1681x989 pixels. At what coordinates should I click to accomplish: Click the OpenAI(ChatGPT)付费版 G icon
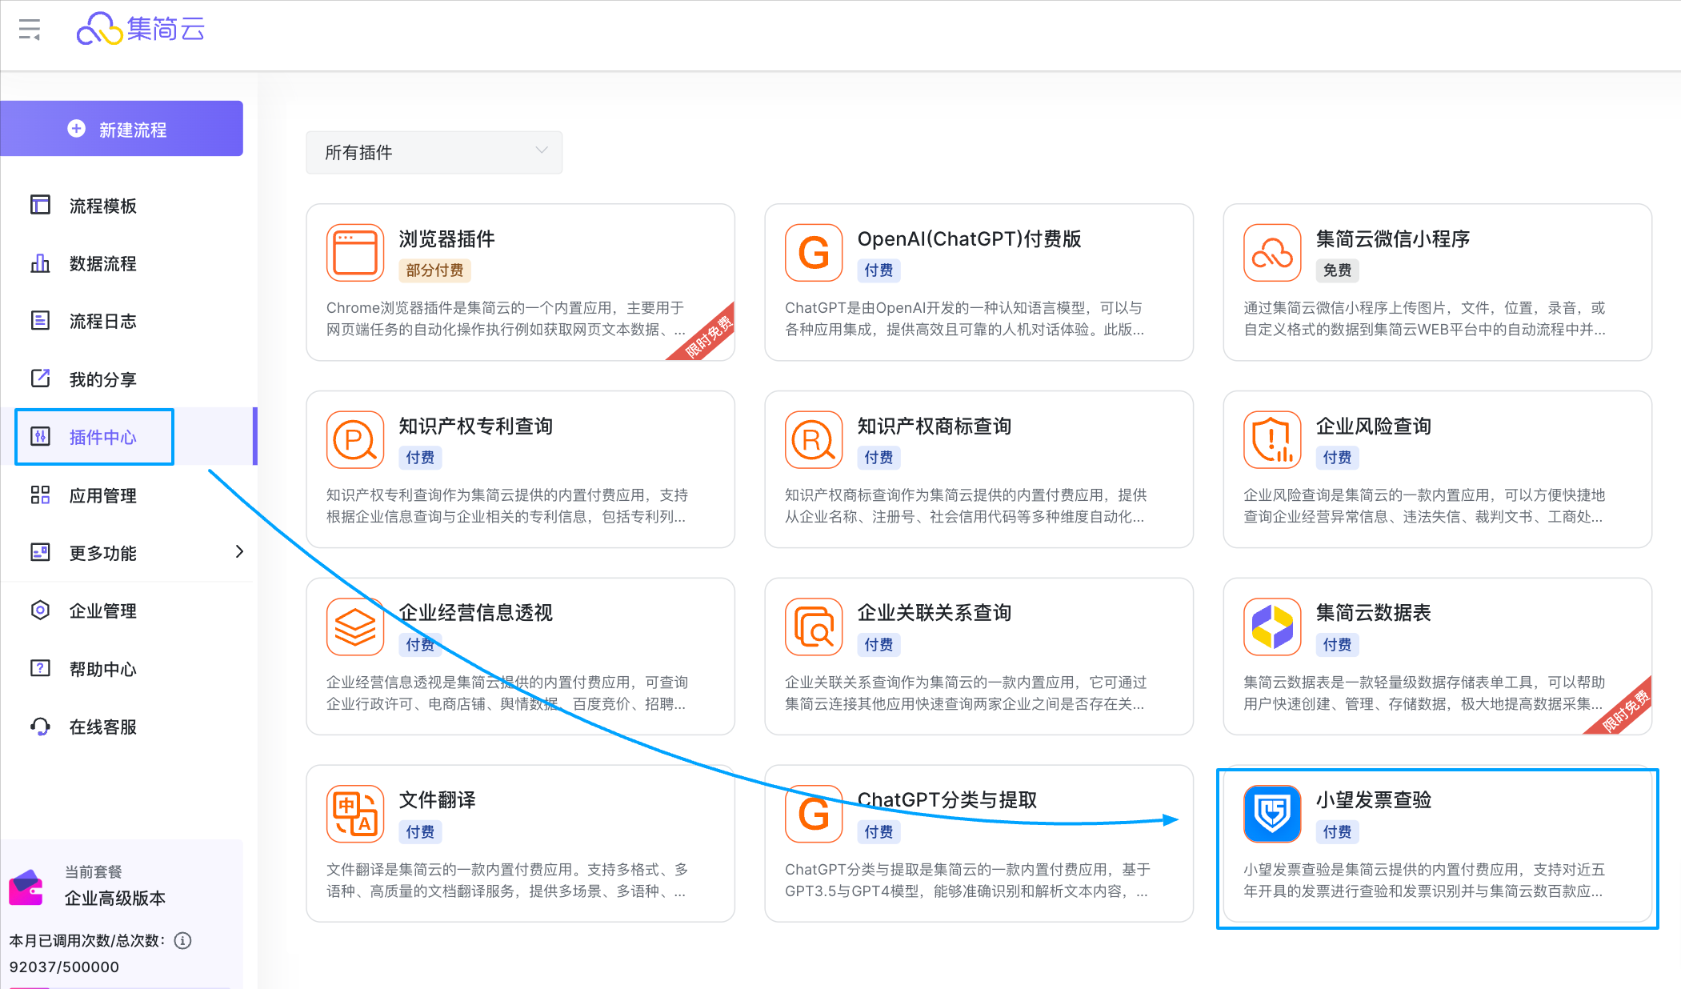814,253
